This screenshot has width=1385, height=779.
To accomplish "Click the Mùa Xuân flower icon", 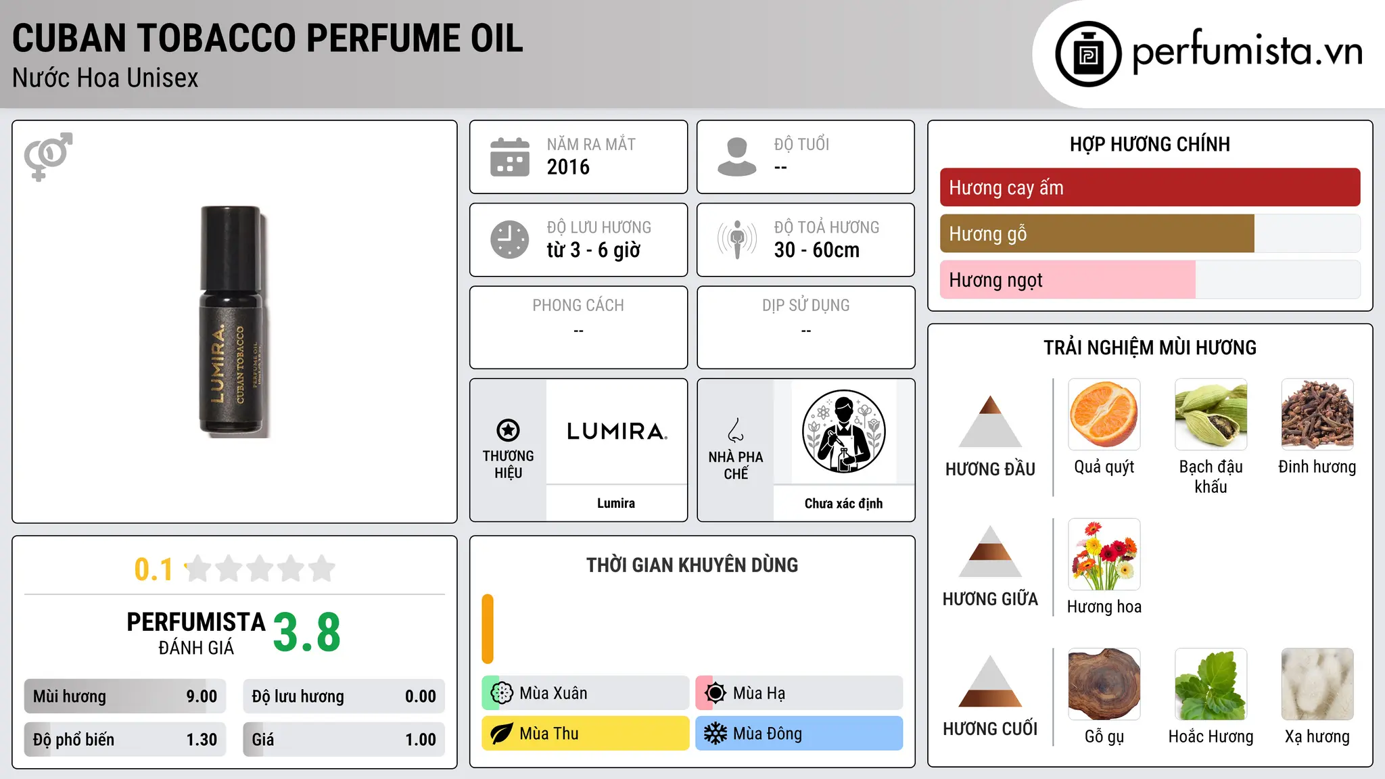I will click(x=502, y=693).
